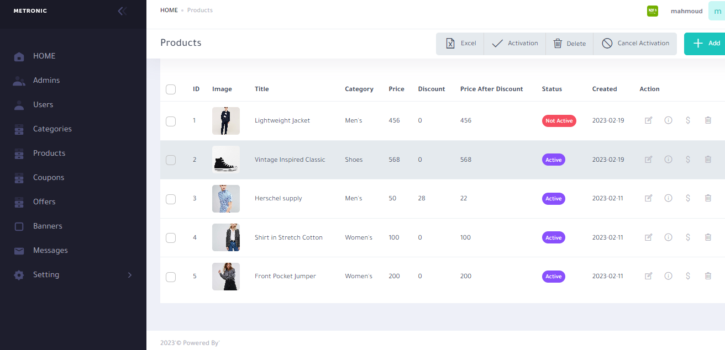Click the Not Active status badge

[x=559, y=121]
